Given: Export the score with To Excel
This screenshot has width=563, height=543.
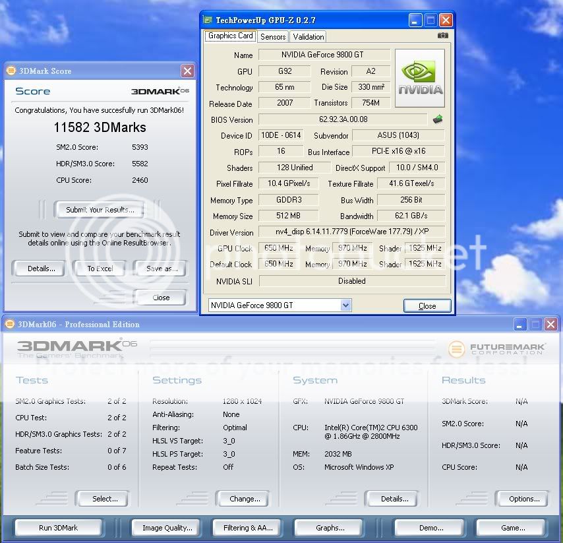Looking at the screenshot, I should (x=100, y=269).
